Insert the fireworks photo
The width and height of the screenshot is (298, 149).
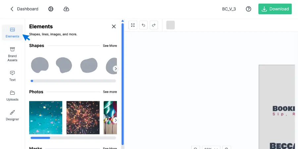click(83, 118)
